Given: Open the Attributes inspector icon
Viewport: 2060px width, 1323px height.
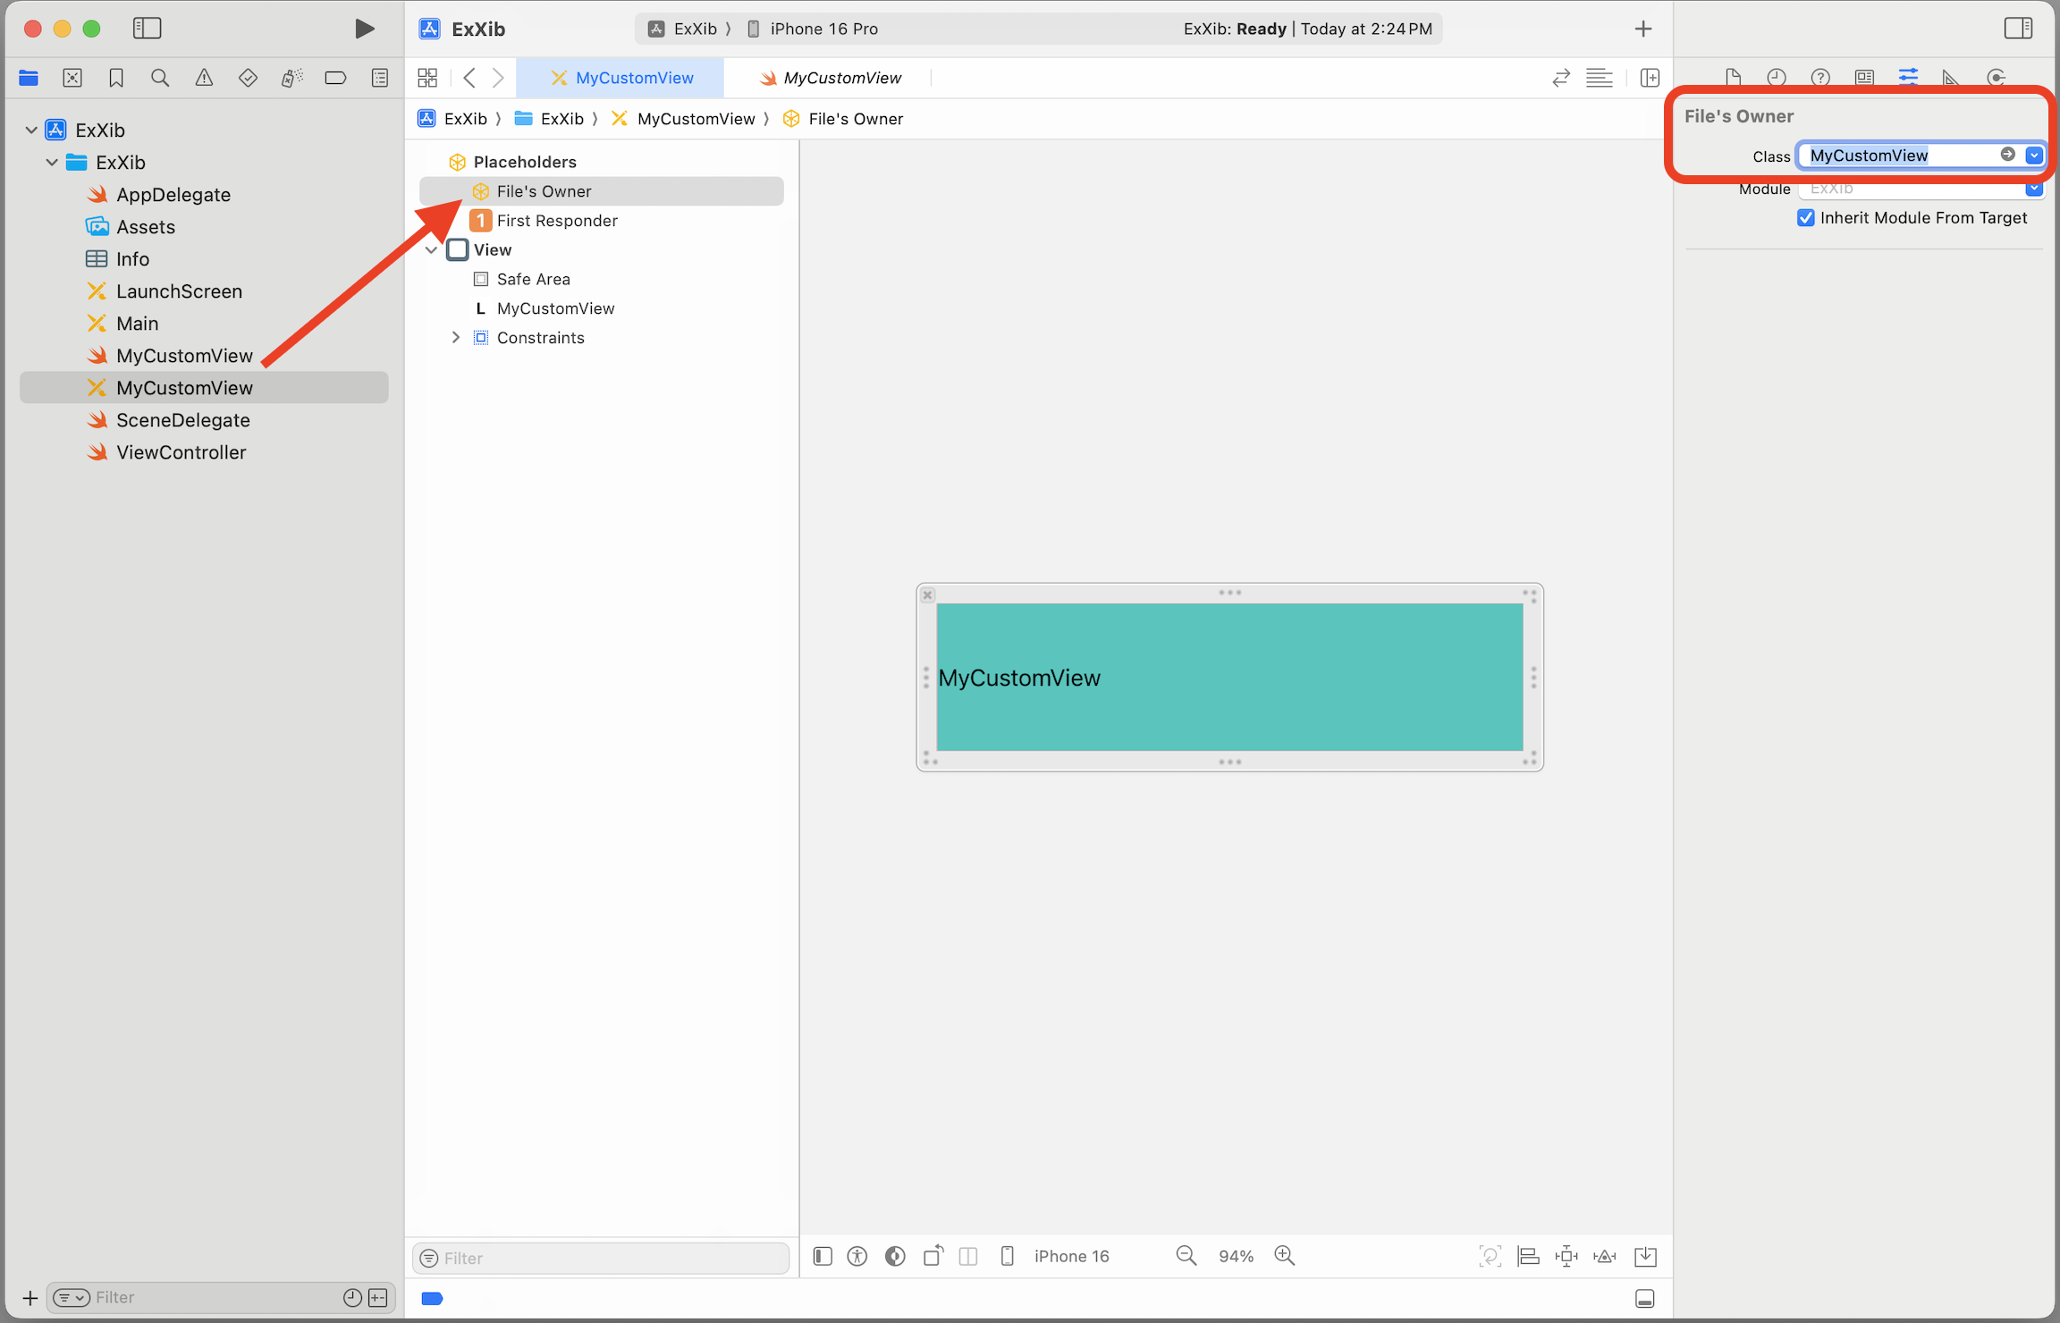Looking at the screenshot, I should click(1907, 78).
